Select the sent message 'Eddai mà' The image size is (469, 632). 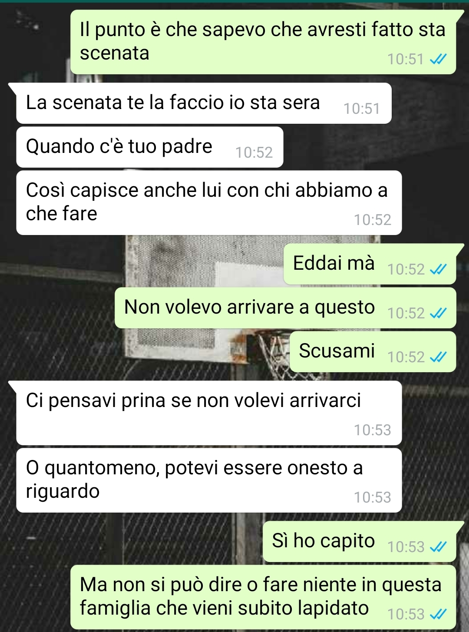370,264
